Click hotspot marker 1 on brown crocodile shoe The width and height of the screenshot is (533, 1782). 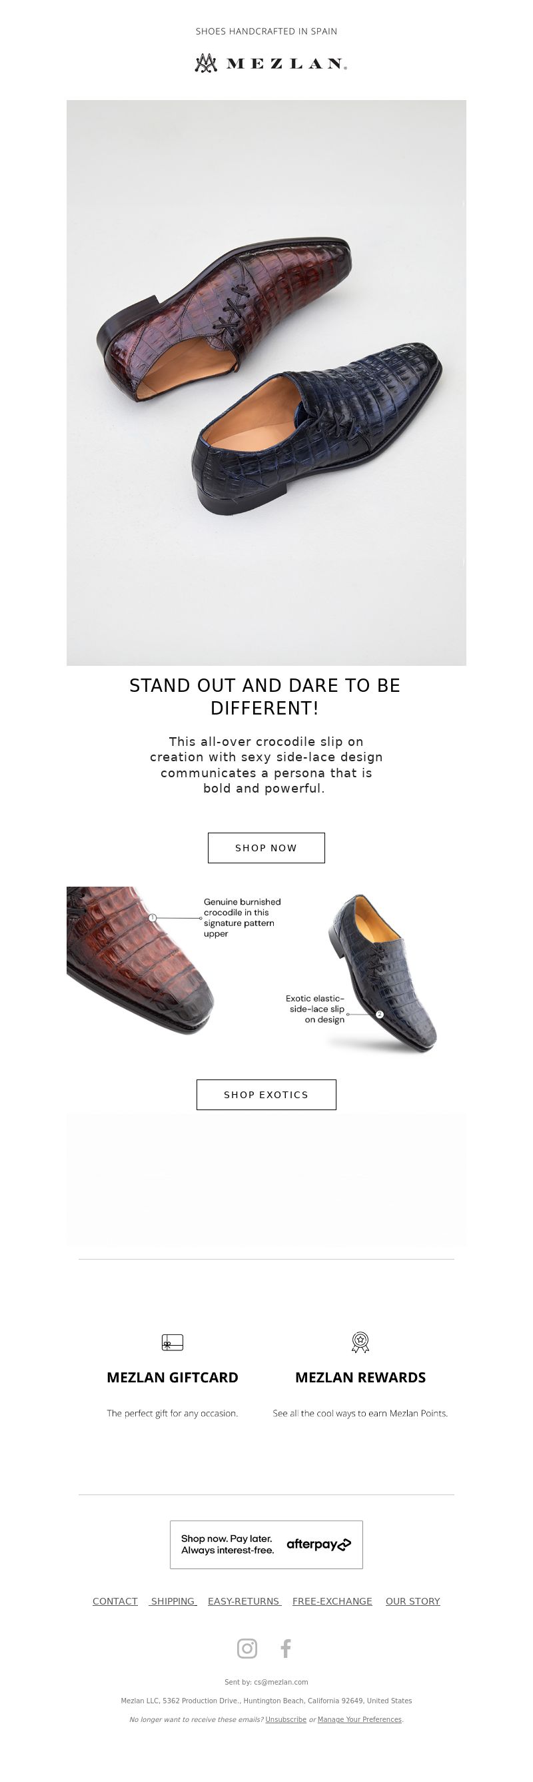(153, 918)
